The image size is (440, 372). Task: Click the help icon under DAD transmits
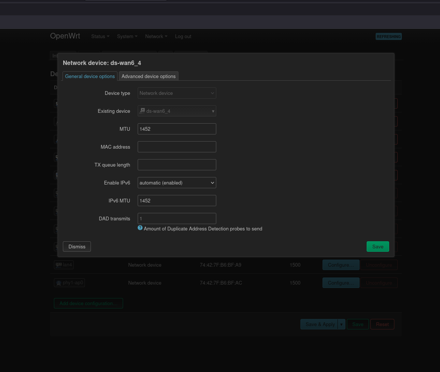tap(140, 228)
